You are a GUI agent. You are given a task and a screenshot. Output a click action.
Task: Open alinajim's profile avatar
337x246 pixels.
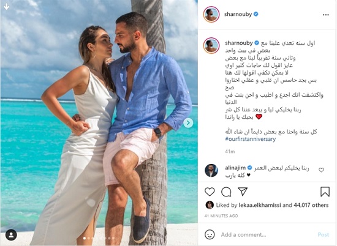click(x=211, y=171)
